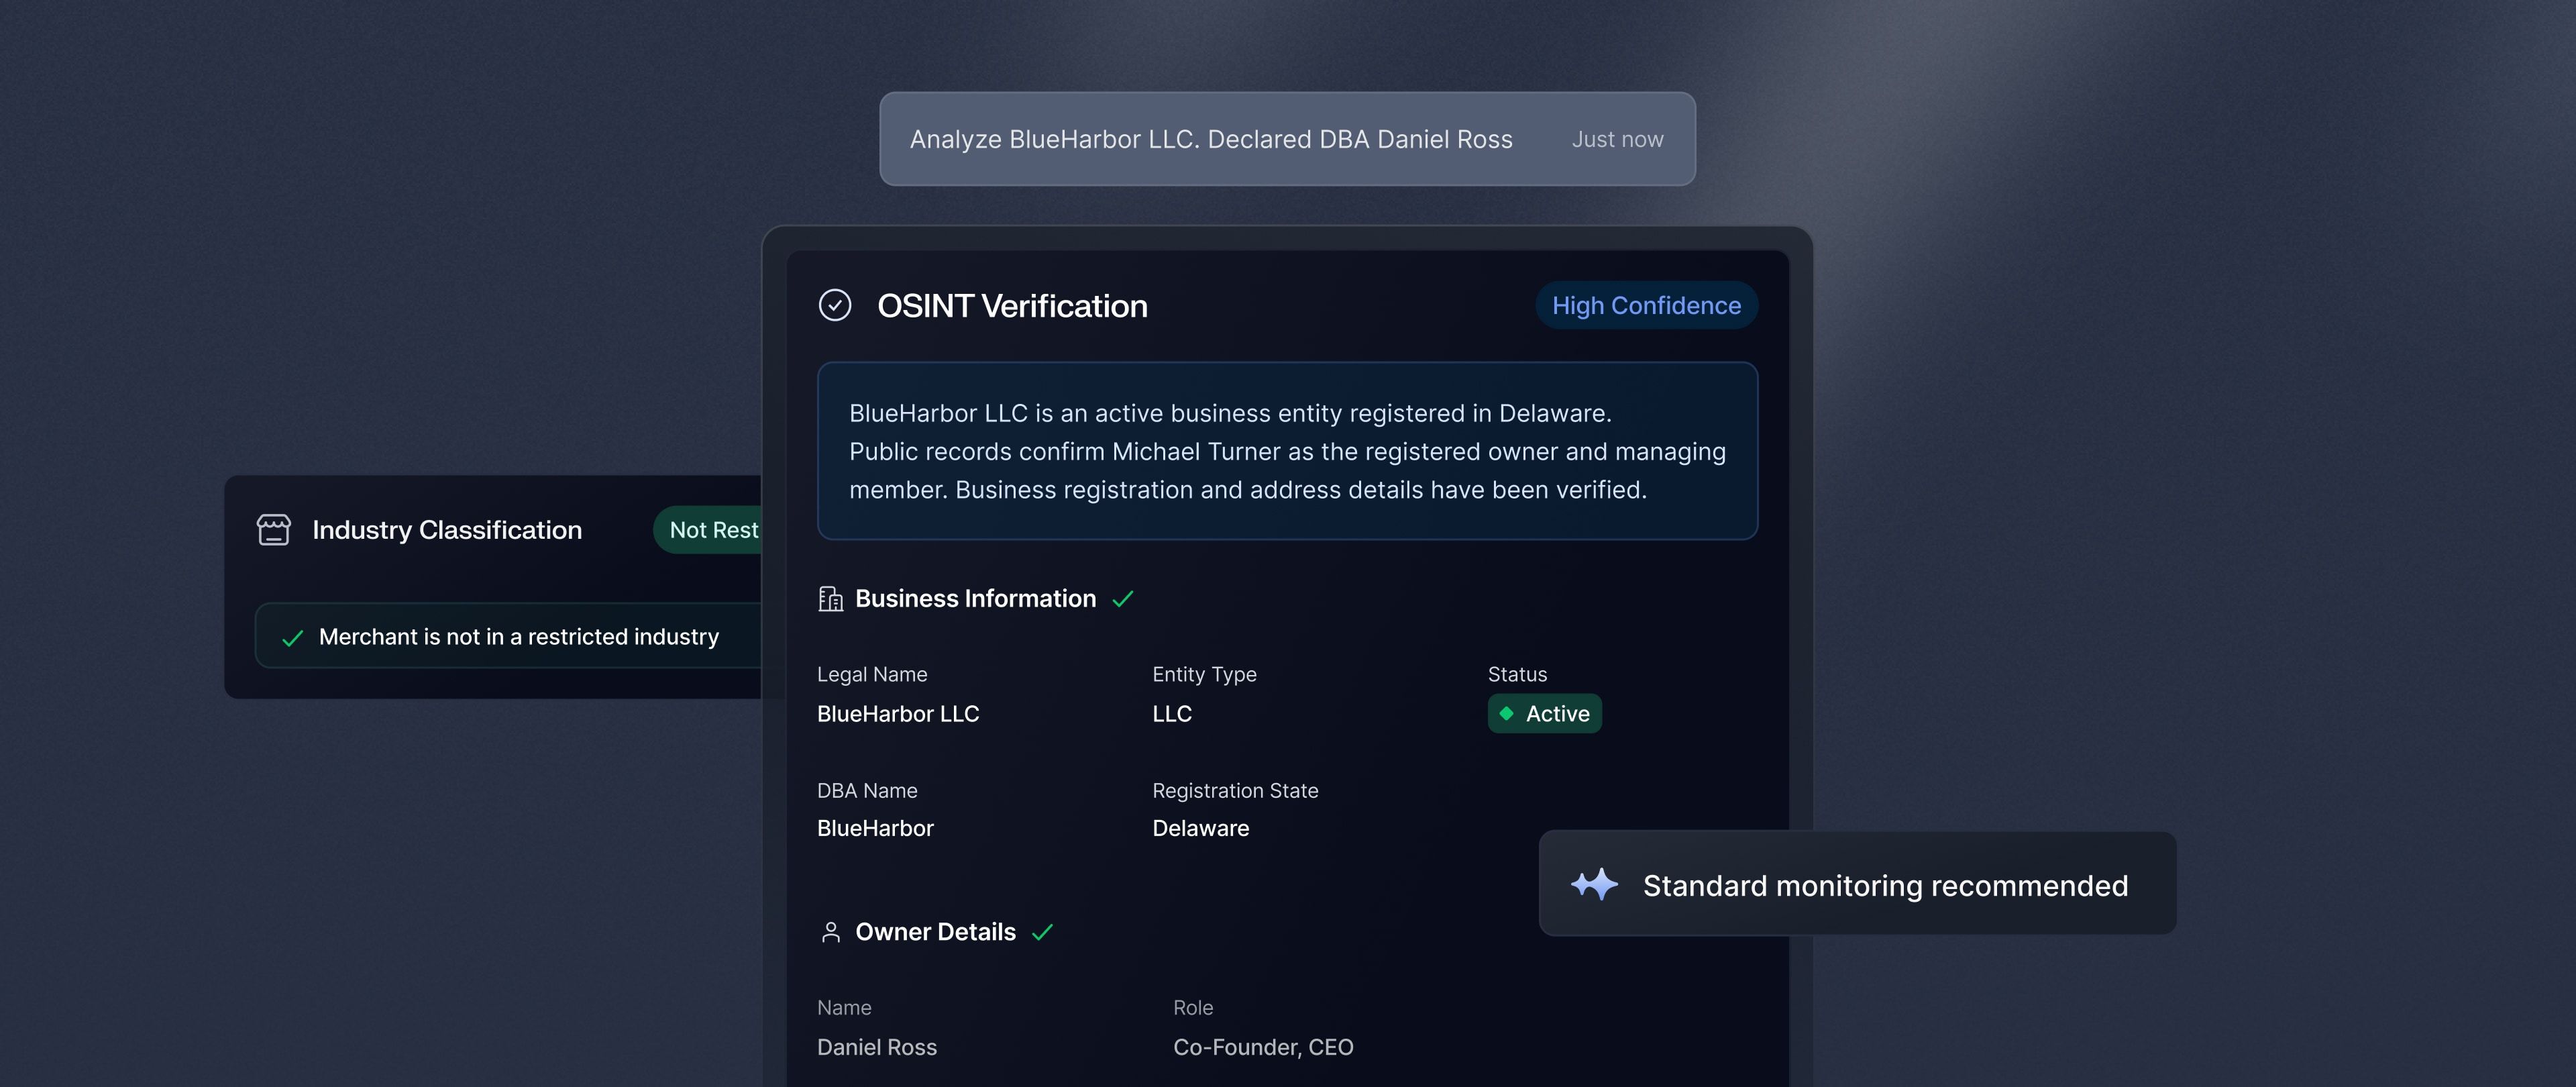
Task: Click the Daniel Ross owner name
Action: (876, 1047)
